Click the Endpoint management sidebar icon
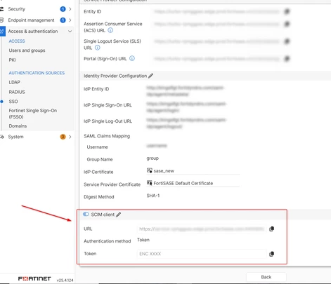The width and height of the screenshot is (331, 284). point(2,20)
